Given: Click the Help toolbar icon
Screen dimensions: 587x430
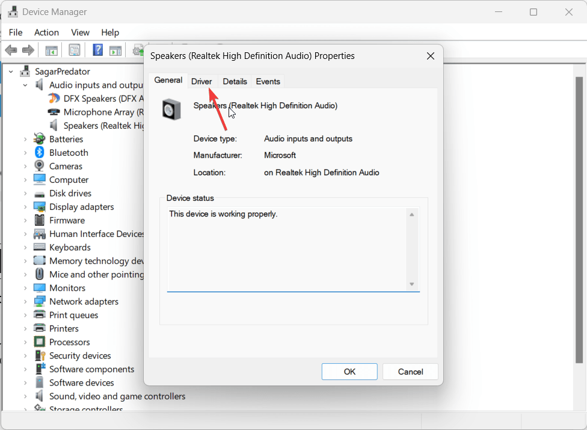Looking at the screenshot, I should [x=97, y=50].
